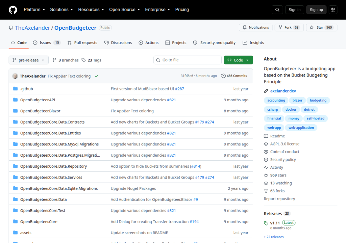Click the search magnifier icon in header

coord(277,10)
